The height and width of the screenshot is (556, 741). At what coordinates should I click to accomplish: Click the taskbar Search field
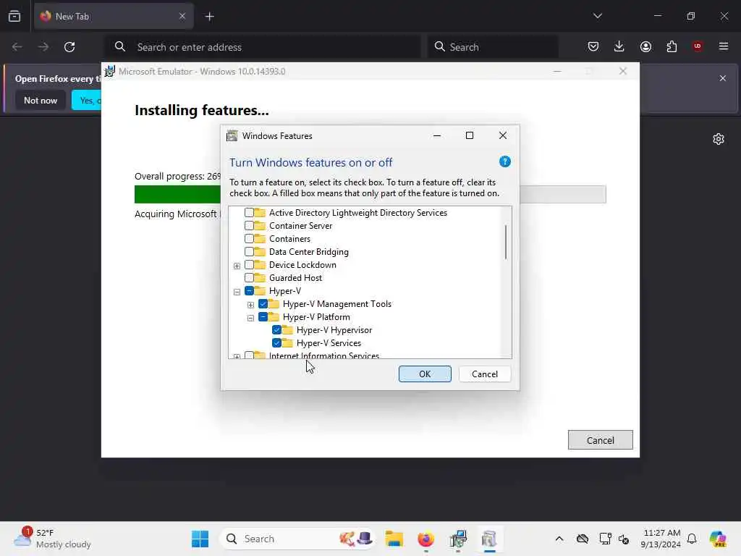[x=297, y=539]
